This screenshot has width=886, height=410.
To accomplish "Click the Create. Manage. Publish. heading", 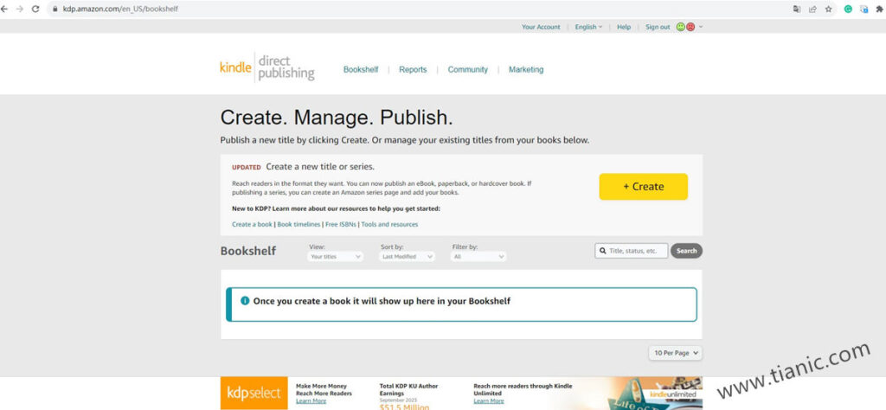I will pos(337,118).
